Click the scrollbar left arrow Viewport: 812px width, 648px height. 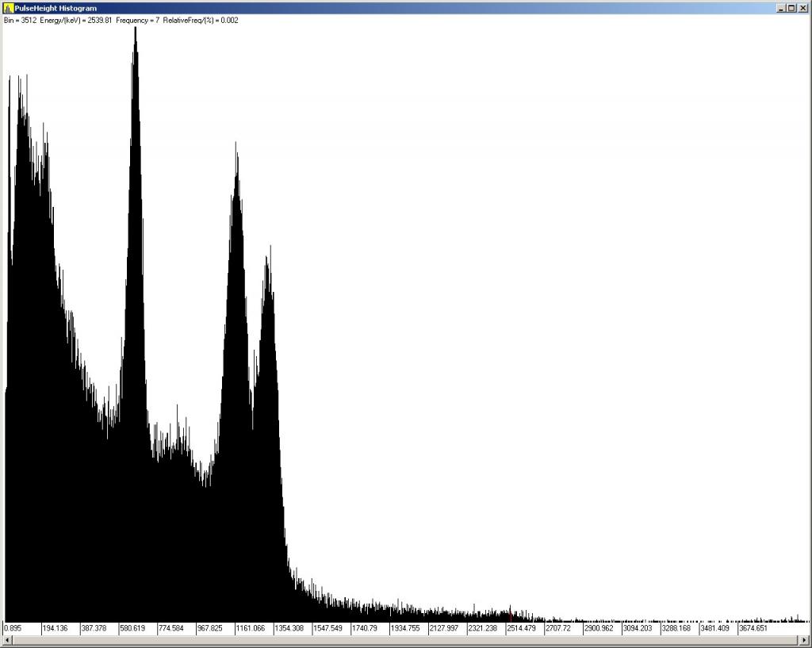click(7, 640)
